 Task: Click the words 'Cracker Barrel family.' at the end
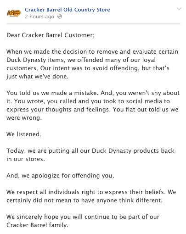click(37, 225)
